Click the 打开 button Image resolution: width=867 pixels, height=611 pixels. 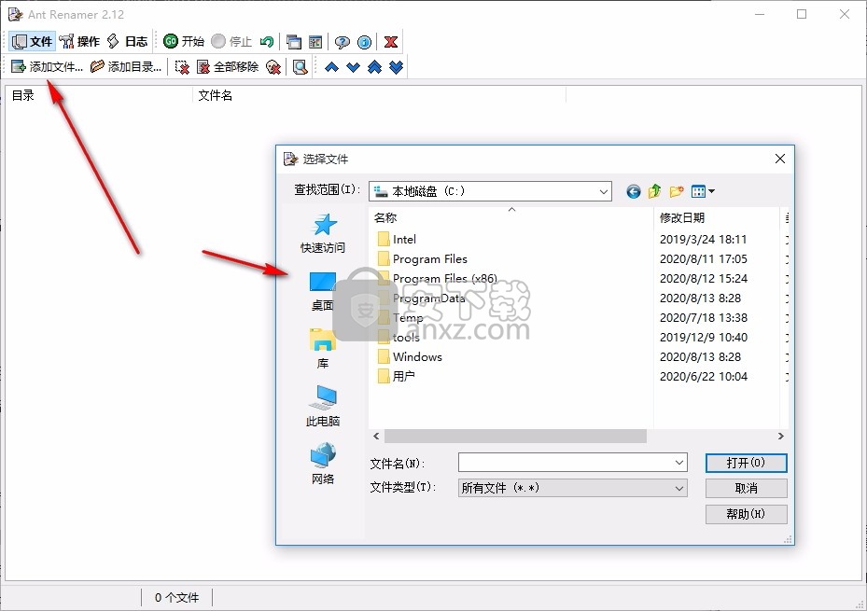click(746, 463)
